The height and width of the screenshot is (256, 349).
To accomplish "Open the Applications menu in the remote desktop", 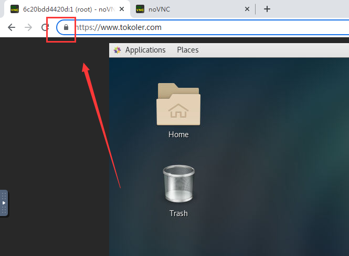I will point(145,50).
